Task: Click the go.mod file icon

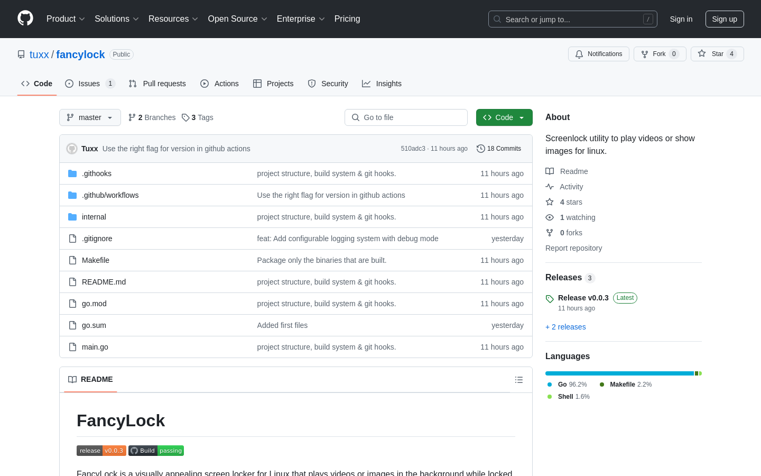Action: tap(72, 304)
